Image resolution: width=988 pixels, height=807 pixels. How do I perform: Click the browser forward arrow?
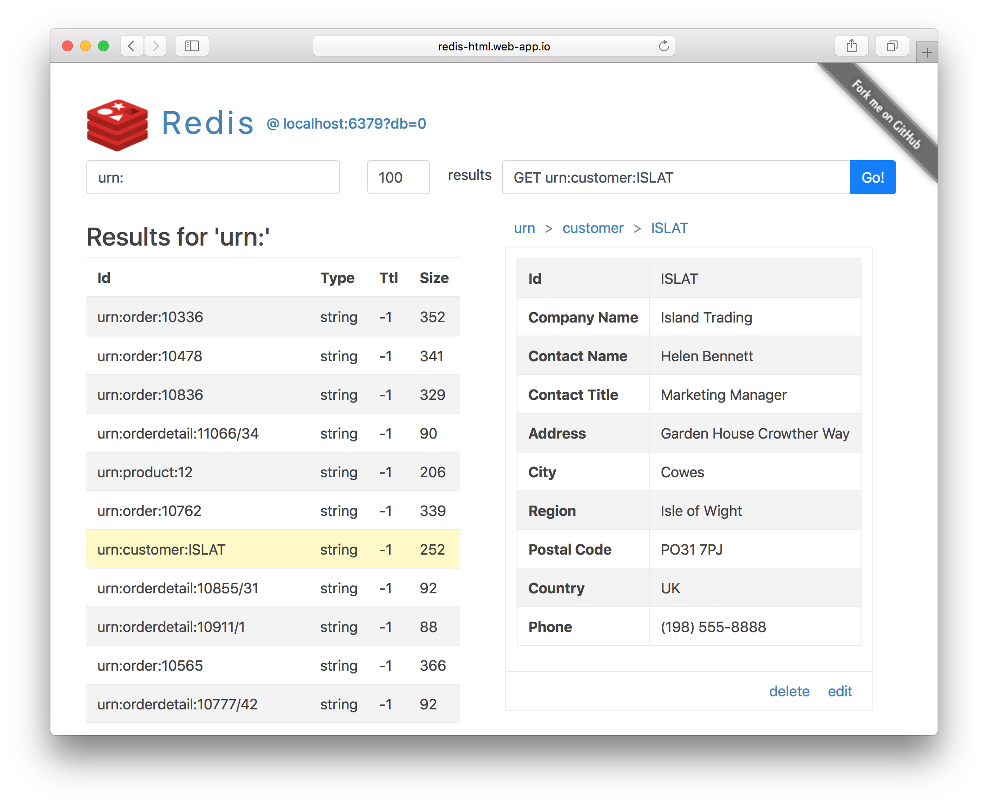(156, 46)
